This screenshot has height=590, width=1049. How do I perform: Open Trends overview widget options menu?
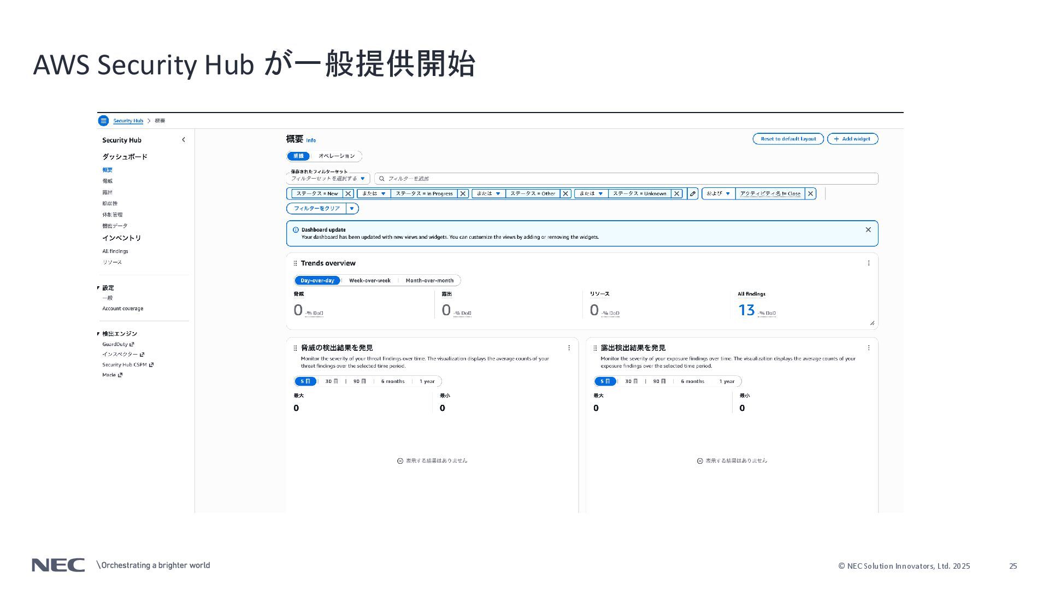click(869, 263)
